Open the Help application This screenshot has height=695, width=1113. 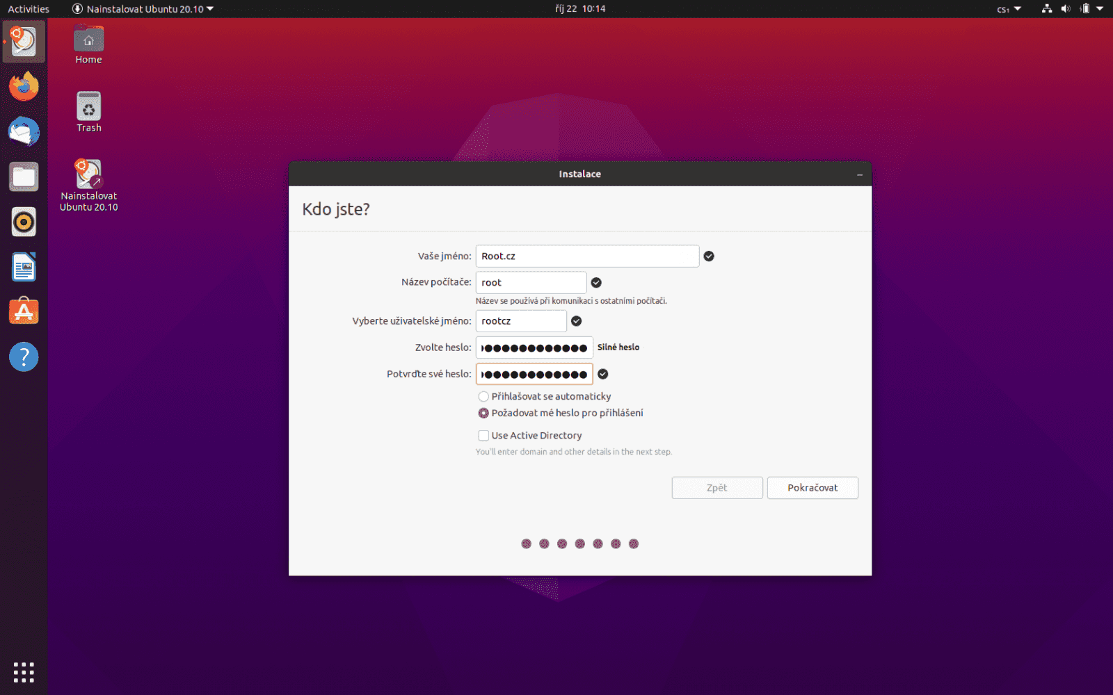point(24,357)
